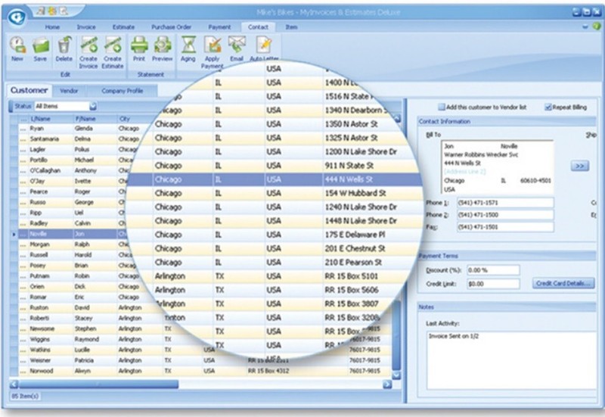Sort by the F/Name column header

[x=95, y=119]
